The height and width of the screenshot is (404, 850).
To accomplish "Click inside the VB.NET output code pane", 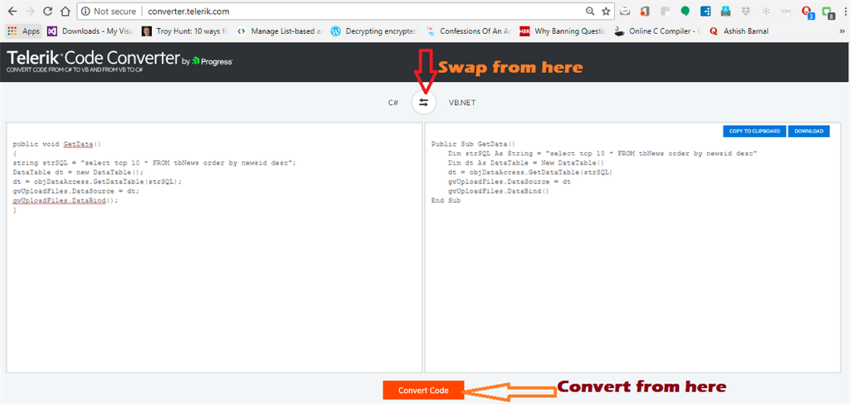I will pos(633,247).
